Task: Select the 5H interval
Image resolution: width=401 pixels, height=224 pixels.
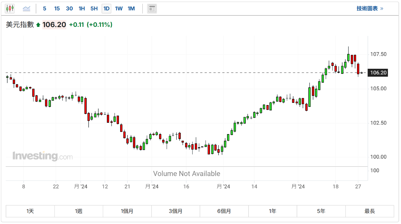Action: click(94, 9)
